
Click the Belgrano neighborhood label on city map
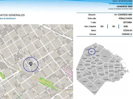coord(97,51)
